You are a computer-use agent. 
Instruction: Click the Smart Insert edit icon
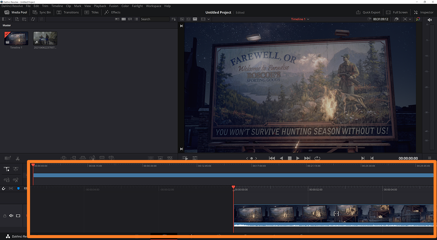point(63,158)
